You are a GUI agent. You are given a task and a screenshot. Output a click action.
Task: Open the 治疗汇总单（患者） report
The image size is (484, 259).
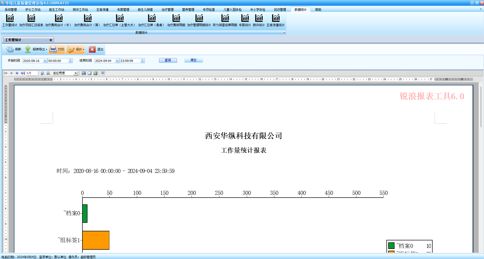tap(152, 20)
